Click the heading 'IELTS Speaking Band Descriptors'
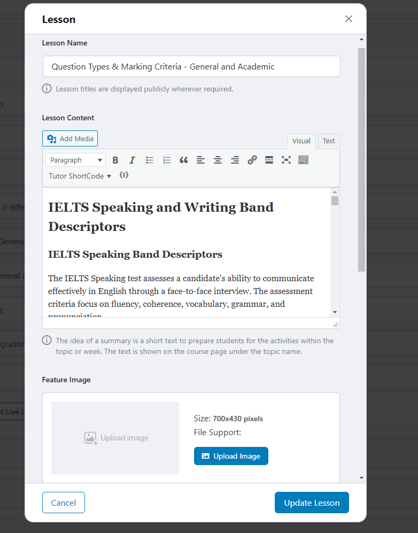Viewport: 418px width, 533px height. pos(135,254)
